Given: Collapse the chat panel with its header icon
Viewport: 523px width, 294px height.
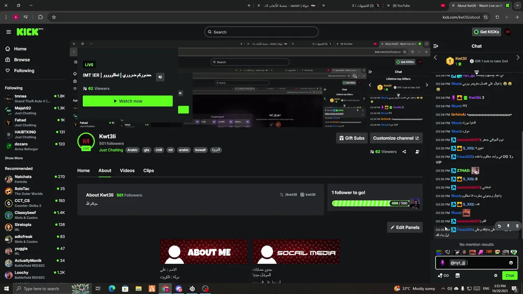Looking at the screenshot, I should click(x=436, y=46).
